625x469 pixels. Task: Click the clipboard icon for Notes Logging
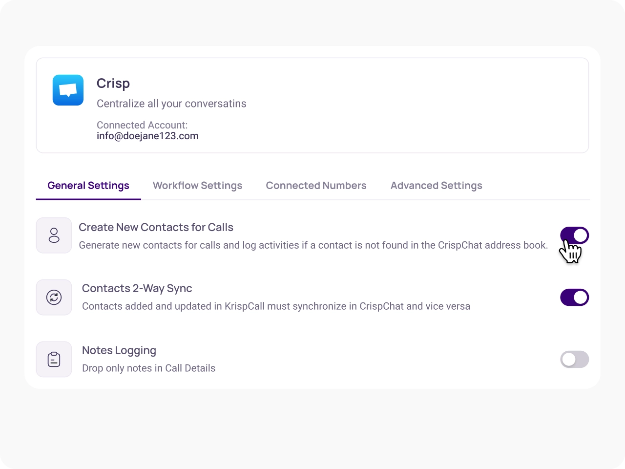coord(54,359)
